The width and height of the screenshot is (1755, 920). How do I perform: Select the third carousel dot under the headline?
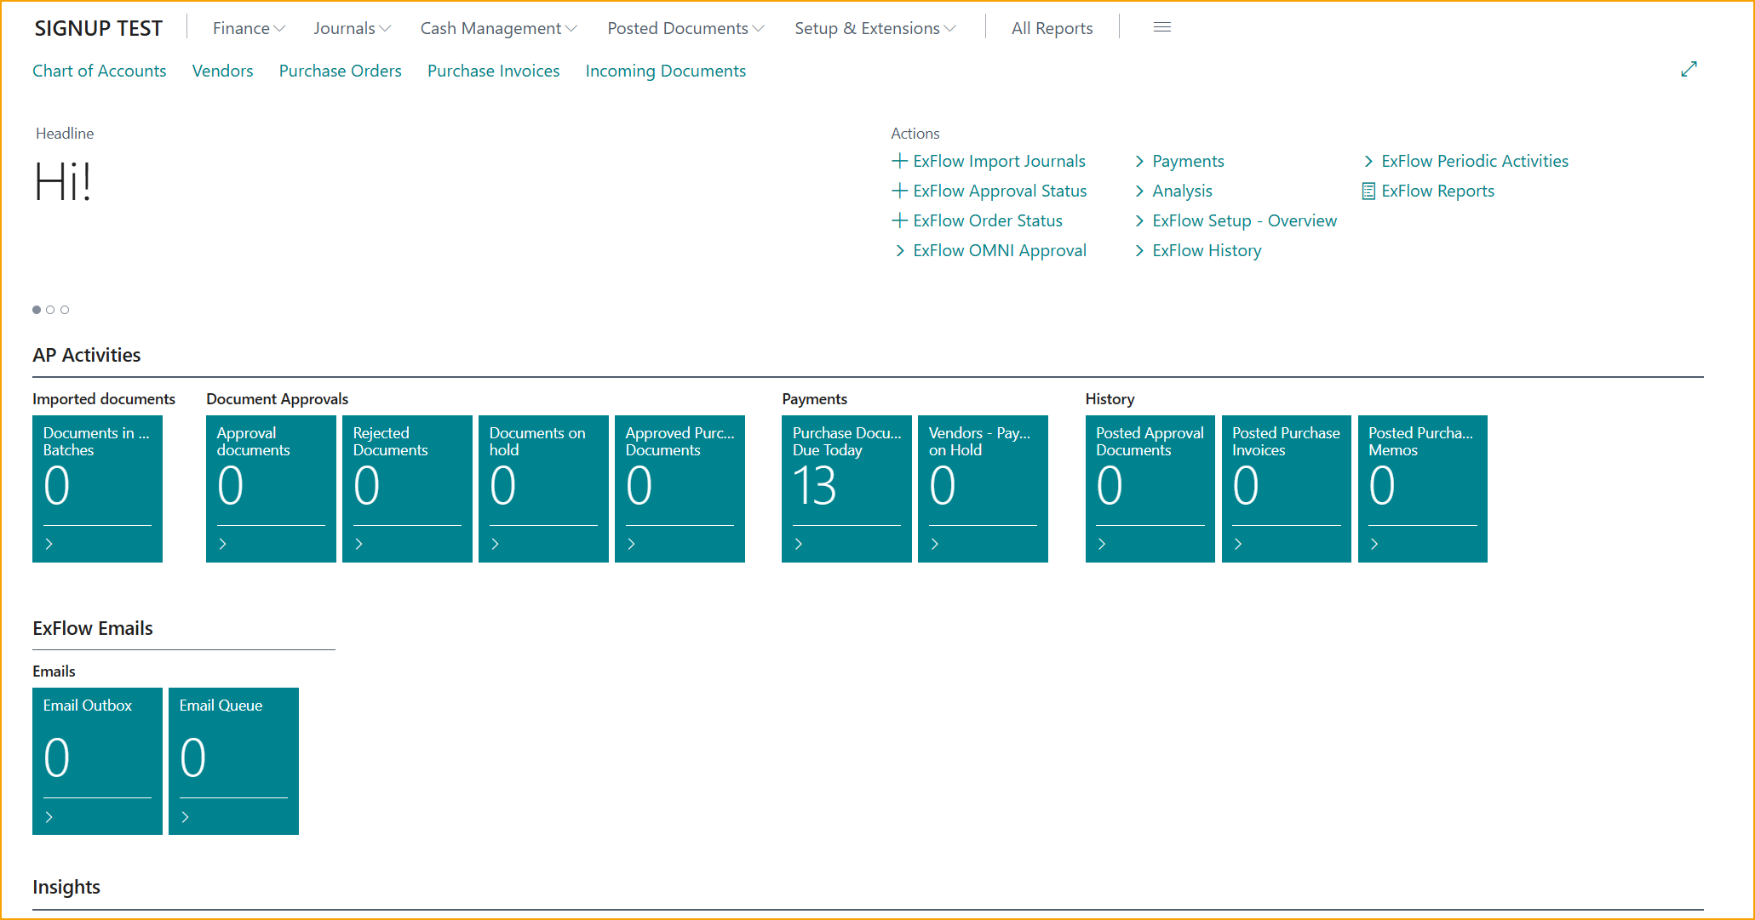[65, 310]
